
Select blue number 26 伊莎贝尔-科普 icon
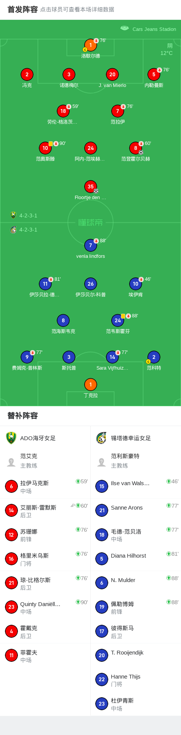(x=91, y=284)
